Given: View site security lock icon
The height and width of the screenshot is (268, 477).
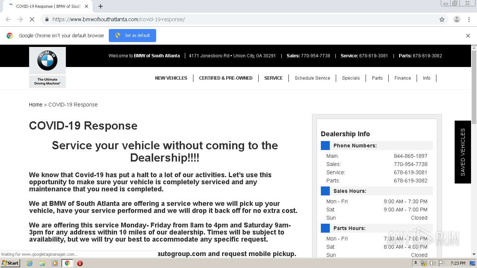Looking at the screenshot, I should (47, 19).
